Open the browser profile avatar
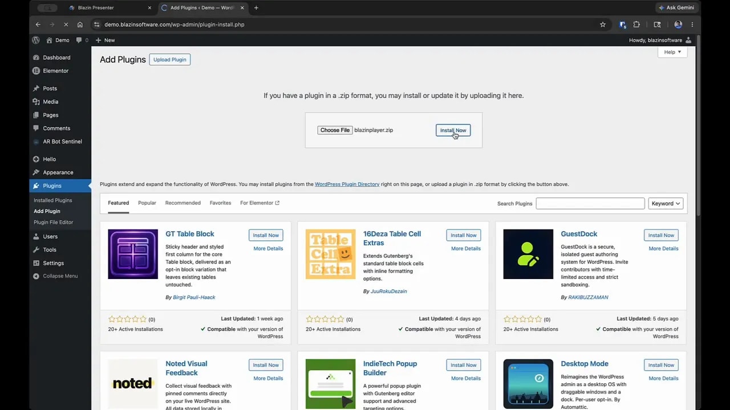Viewport: 730px width, 410px height. [x=678, y=24]
